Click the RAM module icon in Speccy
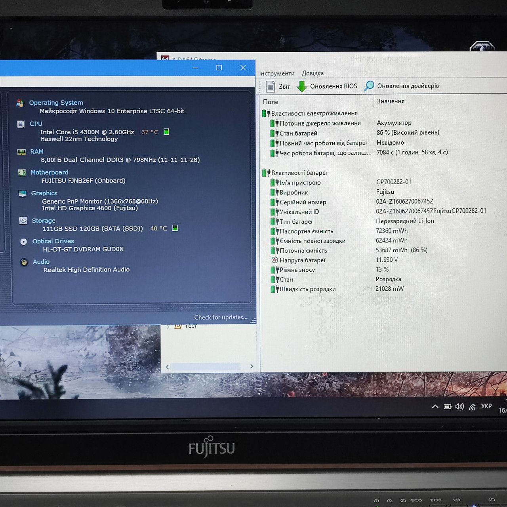Screen dimensions: 507x507 [21, 152]
